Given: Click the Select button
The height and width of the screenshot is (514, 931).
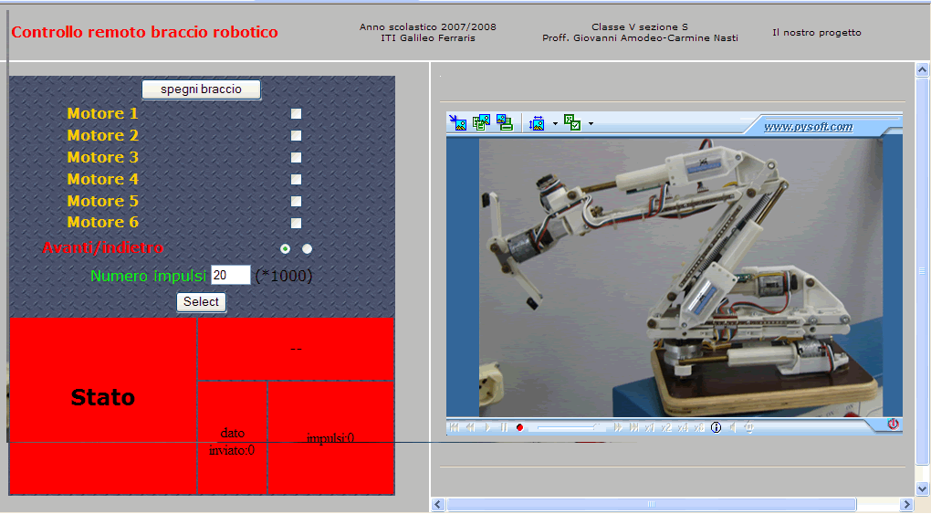Looking at the screenshot, I should click(202, 302).
